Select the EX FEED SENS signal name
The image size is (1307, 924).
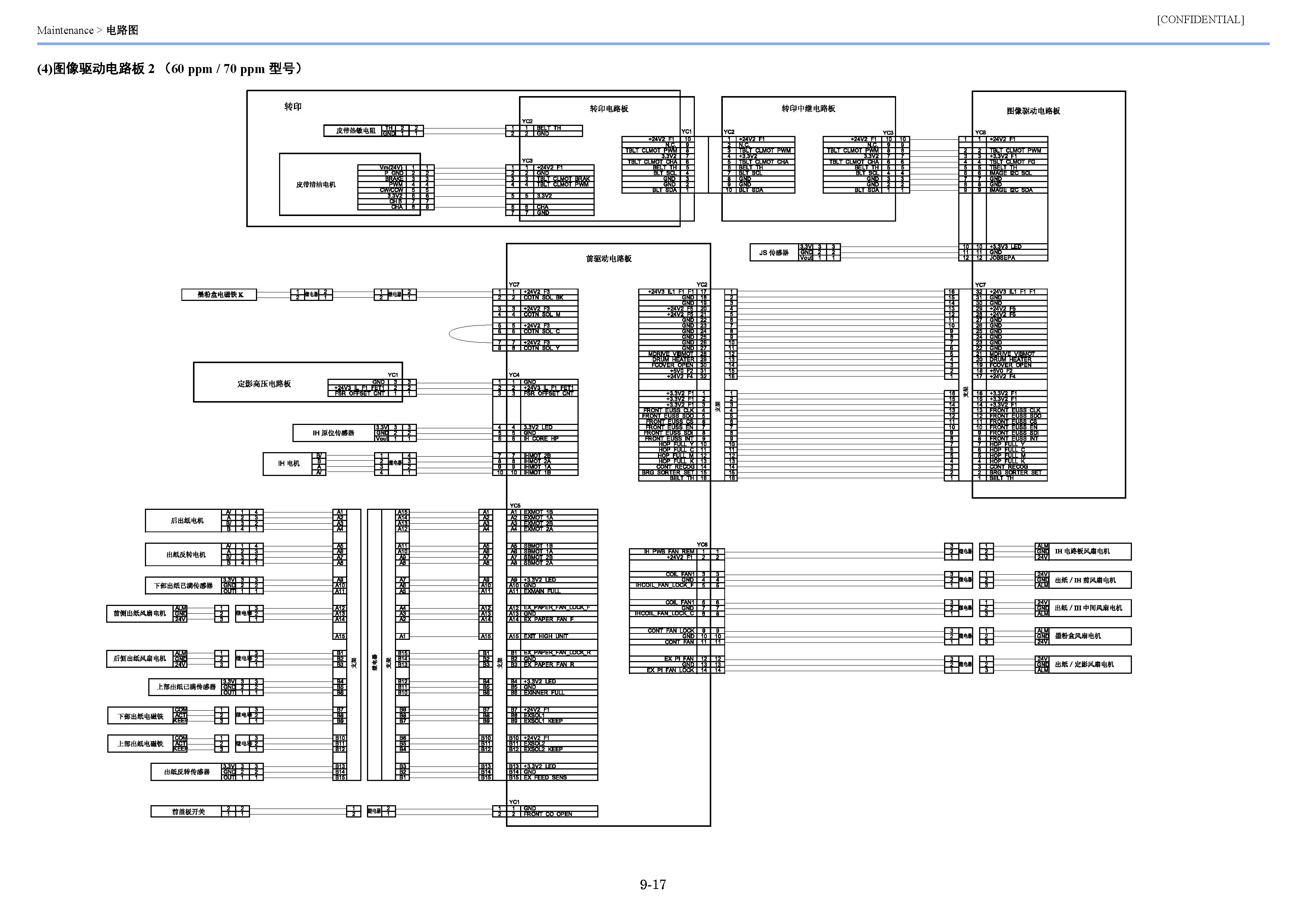pyautogui.click(x=545, y=778)
